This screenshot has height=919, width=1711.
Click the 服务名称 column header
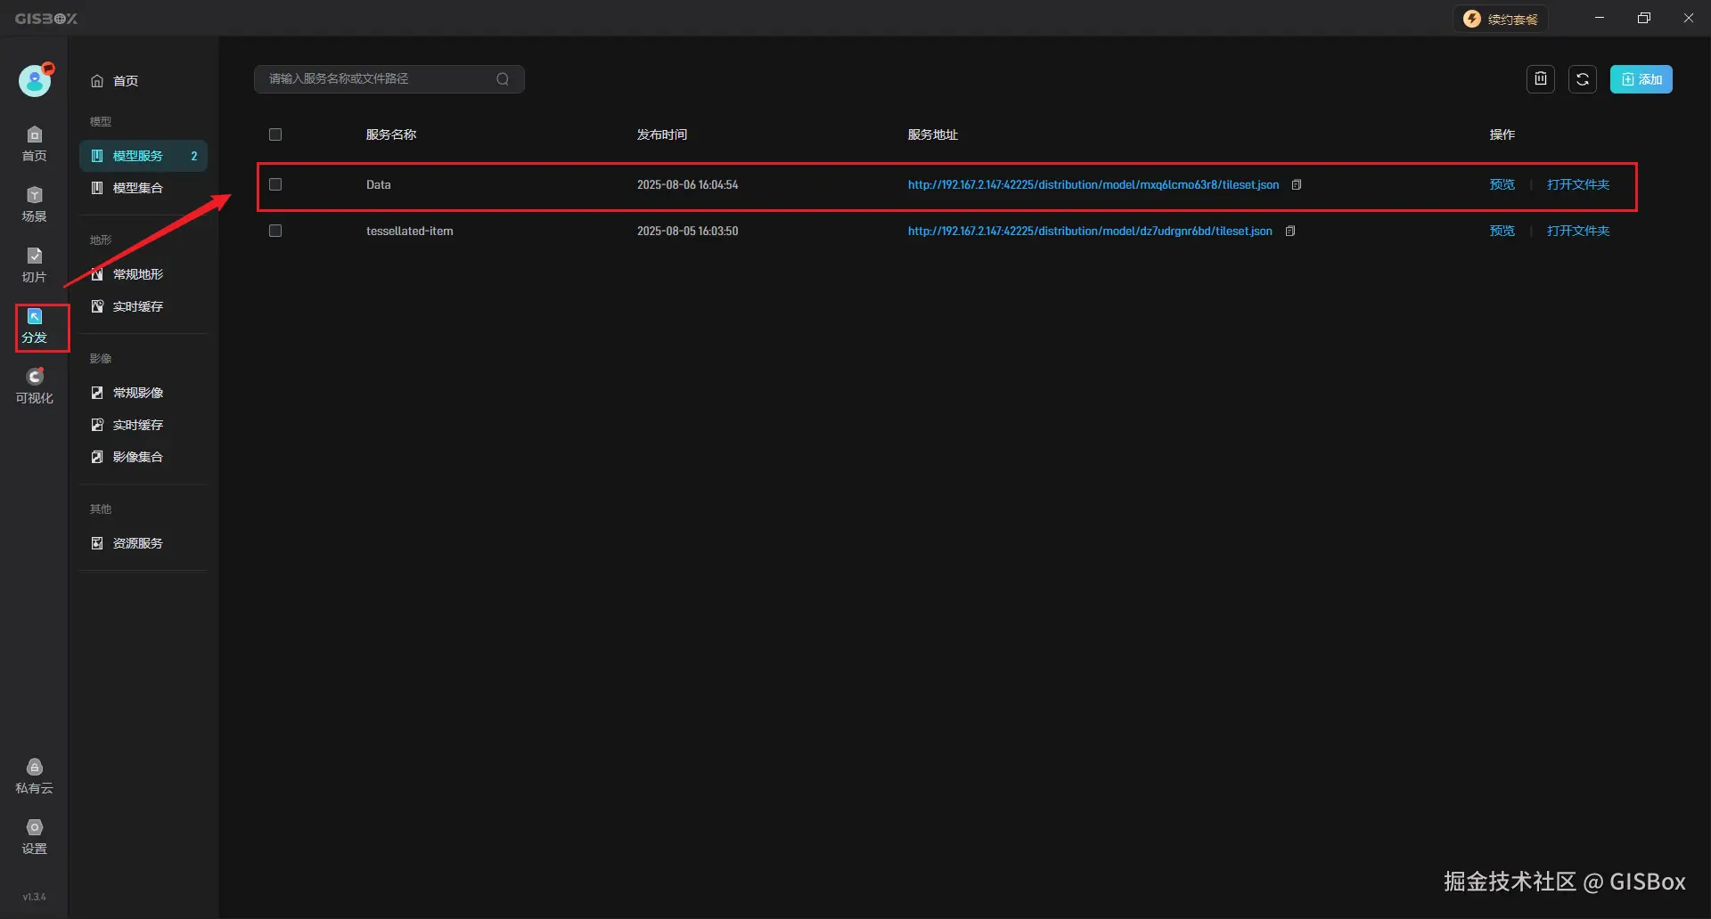391,134
